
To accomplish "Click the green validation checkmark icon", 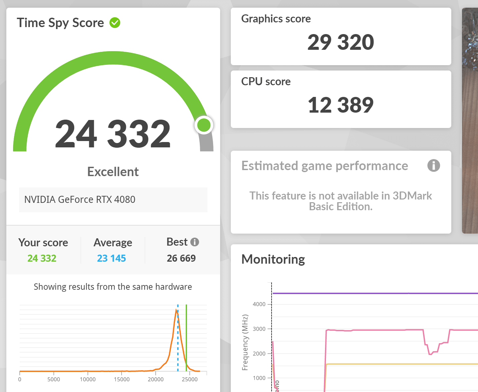I will click(x=115, y=23).
